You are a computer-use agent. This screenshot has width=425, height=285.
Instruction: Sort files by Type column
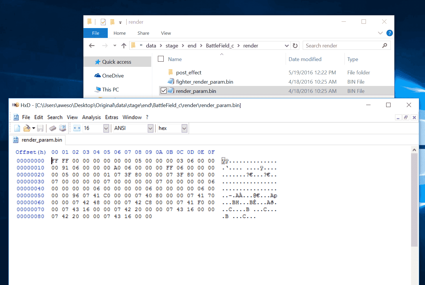pyautogui.click(x=353, y=59)
